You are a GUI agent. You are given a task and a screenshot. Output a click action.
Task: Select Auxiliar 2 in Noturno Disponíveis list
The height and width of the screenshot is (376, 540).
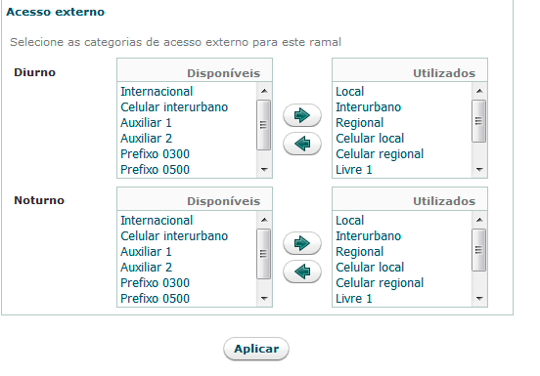point(188,268)
